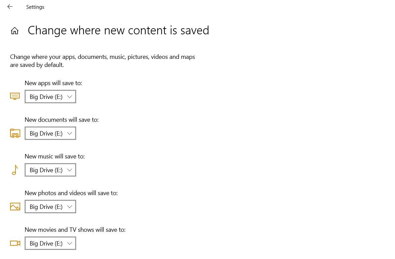Click the photos picture icon
395x259 pixels.
(15, 207)
